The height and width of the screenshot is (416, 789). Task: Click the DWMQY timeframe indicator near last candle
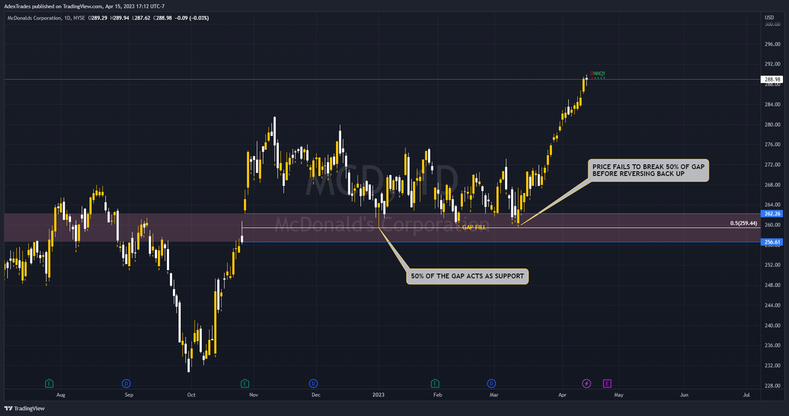(x=597, y=74)
